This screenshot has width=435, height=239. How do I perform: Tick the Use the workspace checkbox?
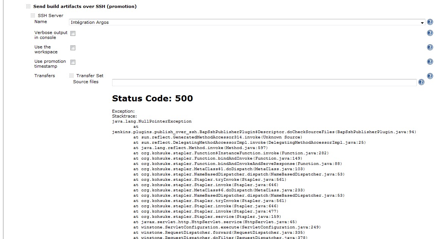click(x=73, y=48)
